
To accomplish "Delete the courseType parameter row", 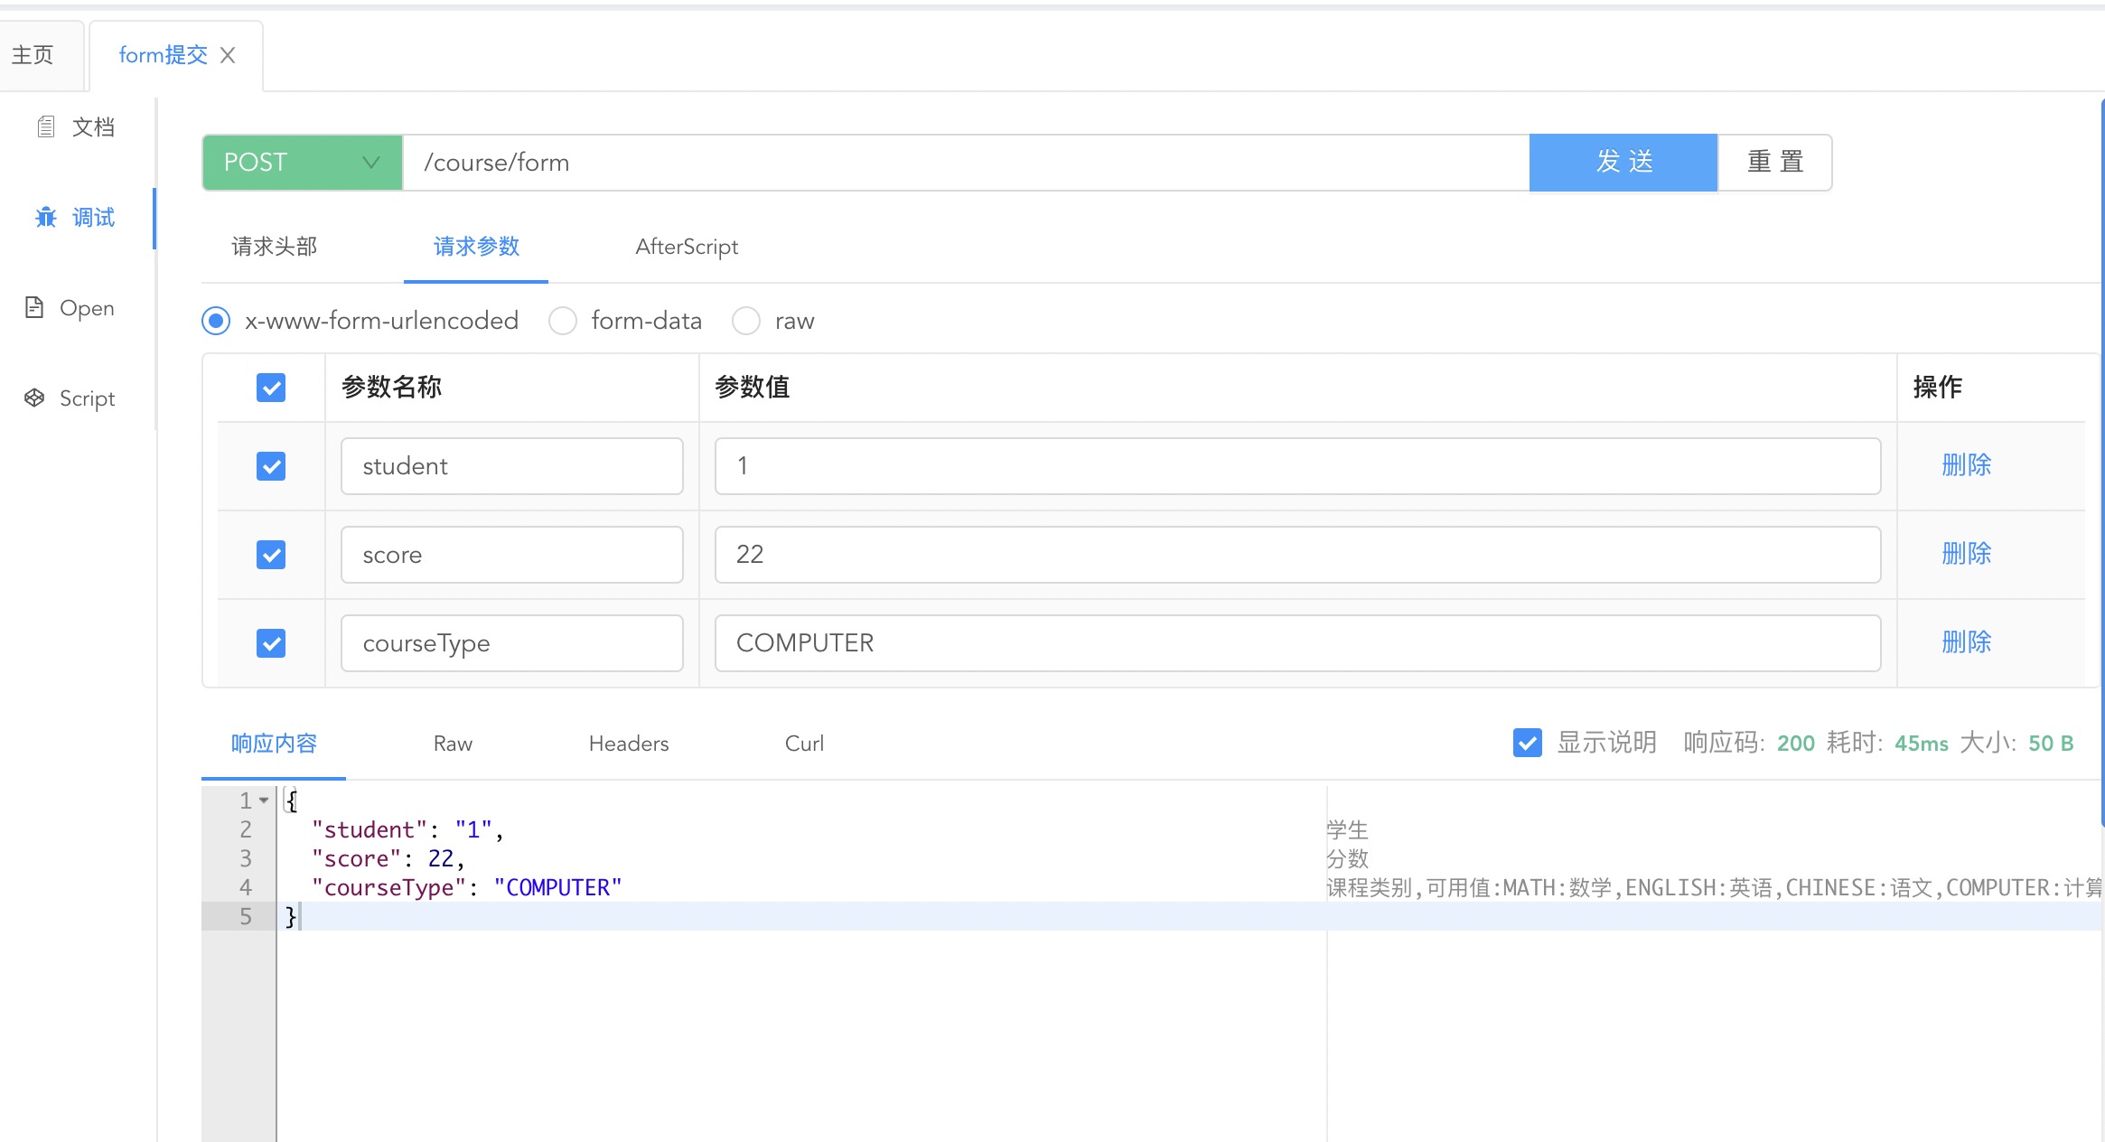I will pyautogui.click(x=1967, y=642).
